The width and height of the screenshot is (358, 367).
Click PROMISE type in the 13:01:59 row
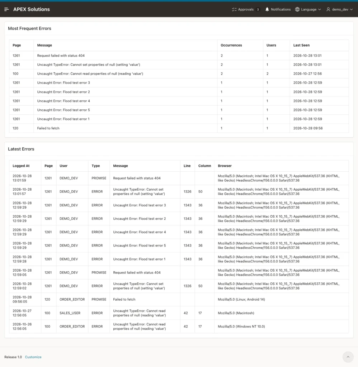[x=99, y=178]
